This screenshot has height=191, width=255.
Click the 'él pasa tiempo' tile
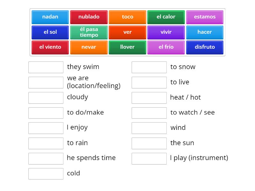point(89,32)
